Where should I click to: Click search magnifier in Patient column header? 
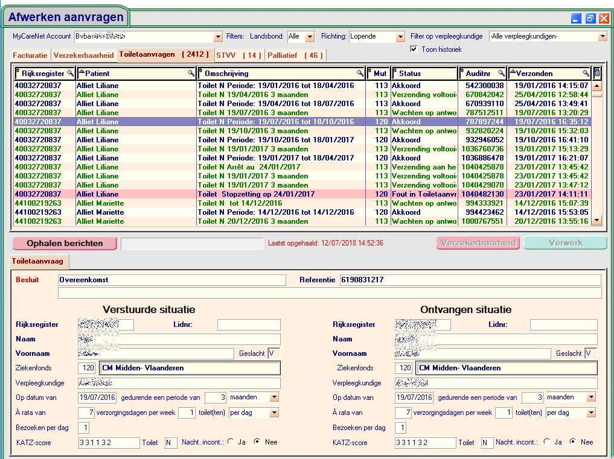coord(191,73)
